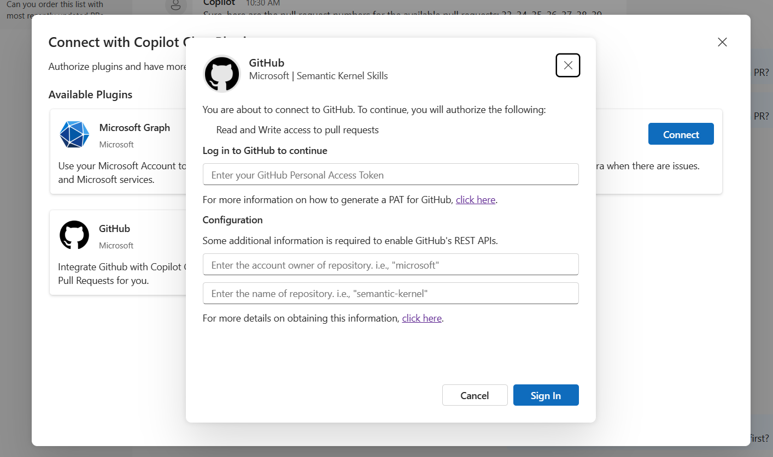Image resolution: width=773 pixels, height=457 pixels.
Task: Focus the repository name field
Action: 390,293
